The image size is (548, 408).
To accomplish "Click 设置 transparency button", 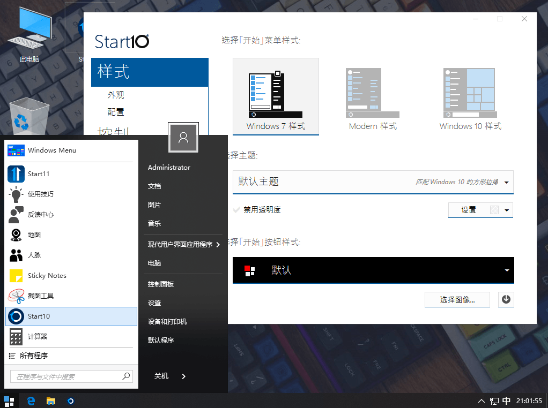I will pyautogui.click(x=469, y=210).
